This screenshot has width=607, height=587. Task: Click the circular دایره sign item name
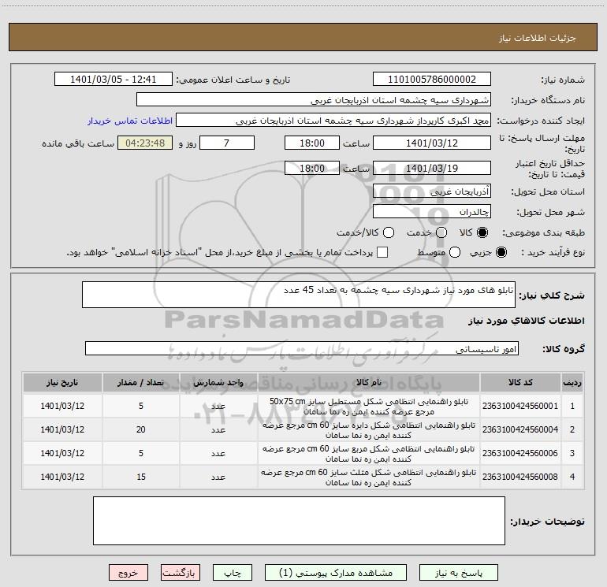369,430
